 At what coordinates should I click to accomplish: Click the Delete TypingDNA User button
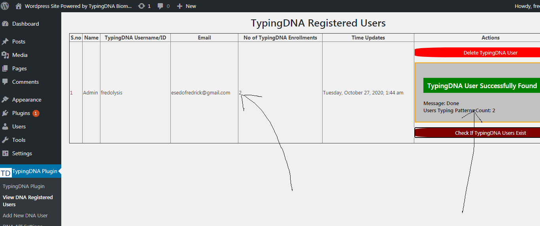tap(477, 53)
